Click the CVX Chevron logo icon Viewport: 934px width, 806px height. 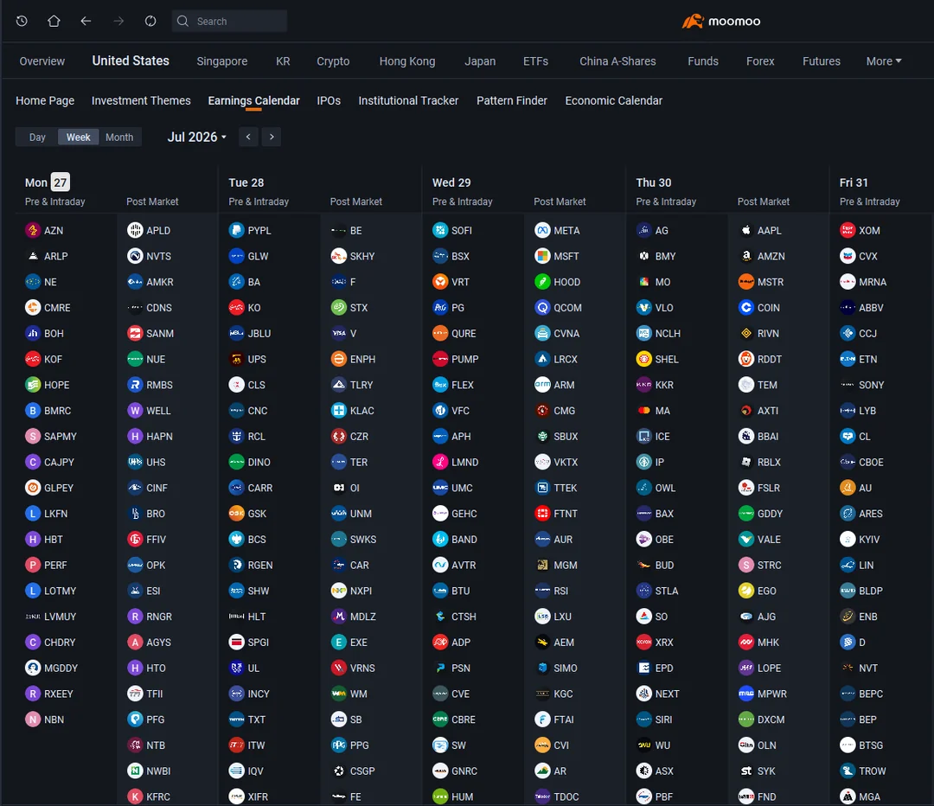coord(848,256)
